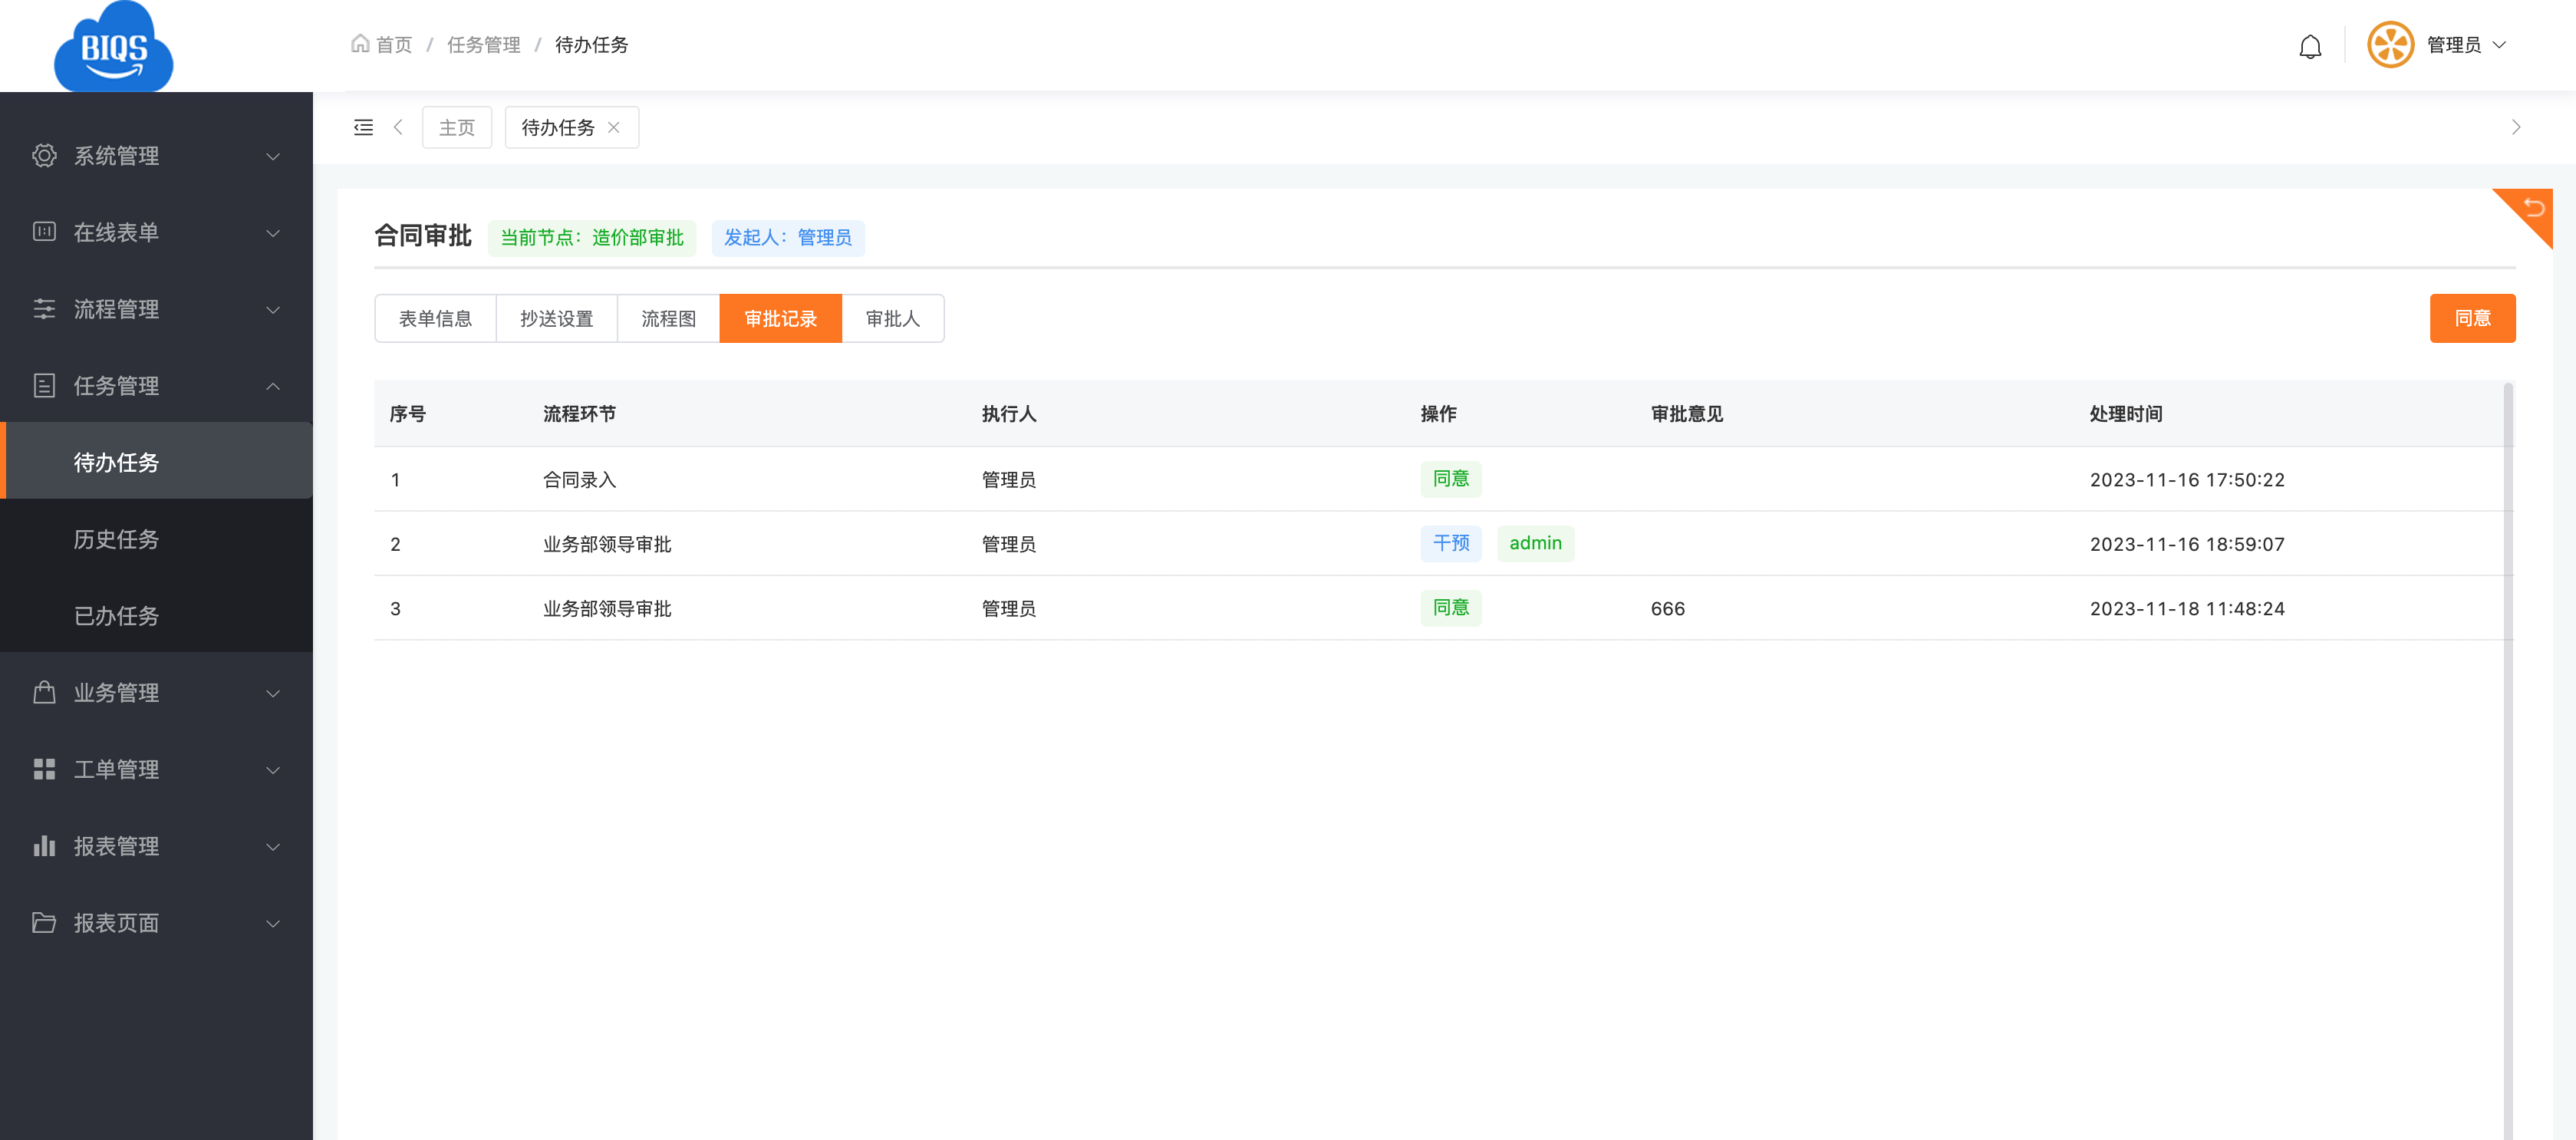The image size is (2576, 1140).
Task: Switch to the 表单信息 tab
Action: point(435,319)
